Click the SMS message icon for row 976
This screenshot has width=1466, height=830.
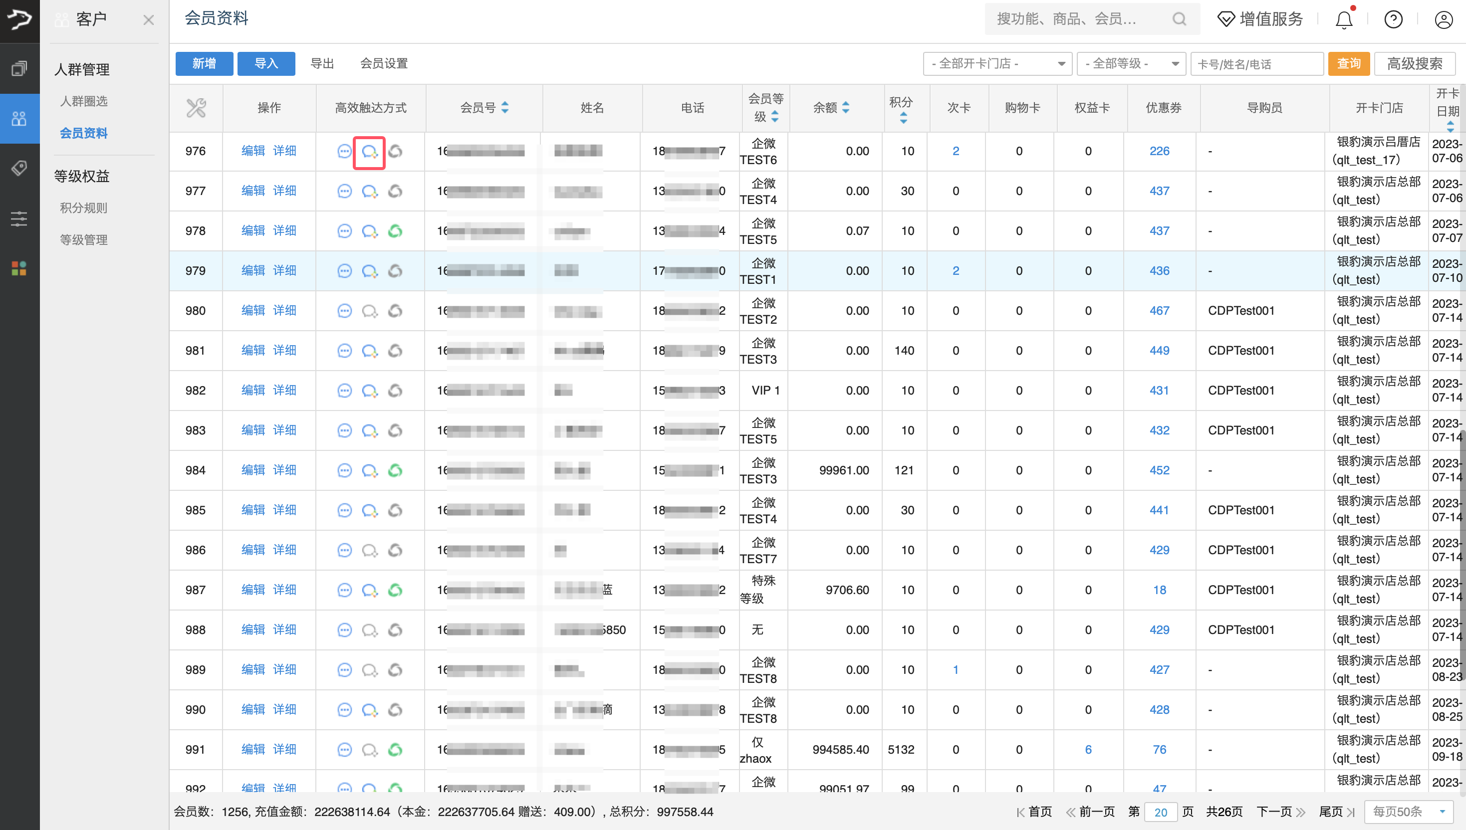pos(344,151)
